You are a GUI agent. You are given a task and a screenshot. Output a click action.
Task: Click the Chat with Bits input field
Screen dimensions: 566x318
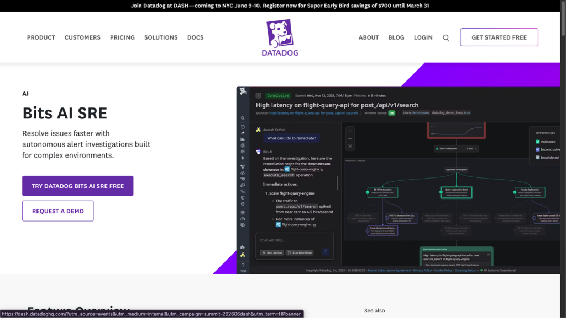(294, 240)
